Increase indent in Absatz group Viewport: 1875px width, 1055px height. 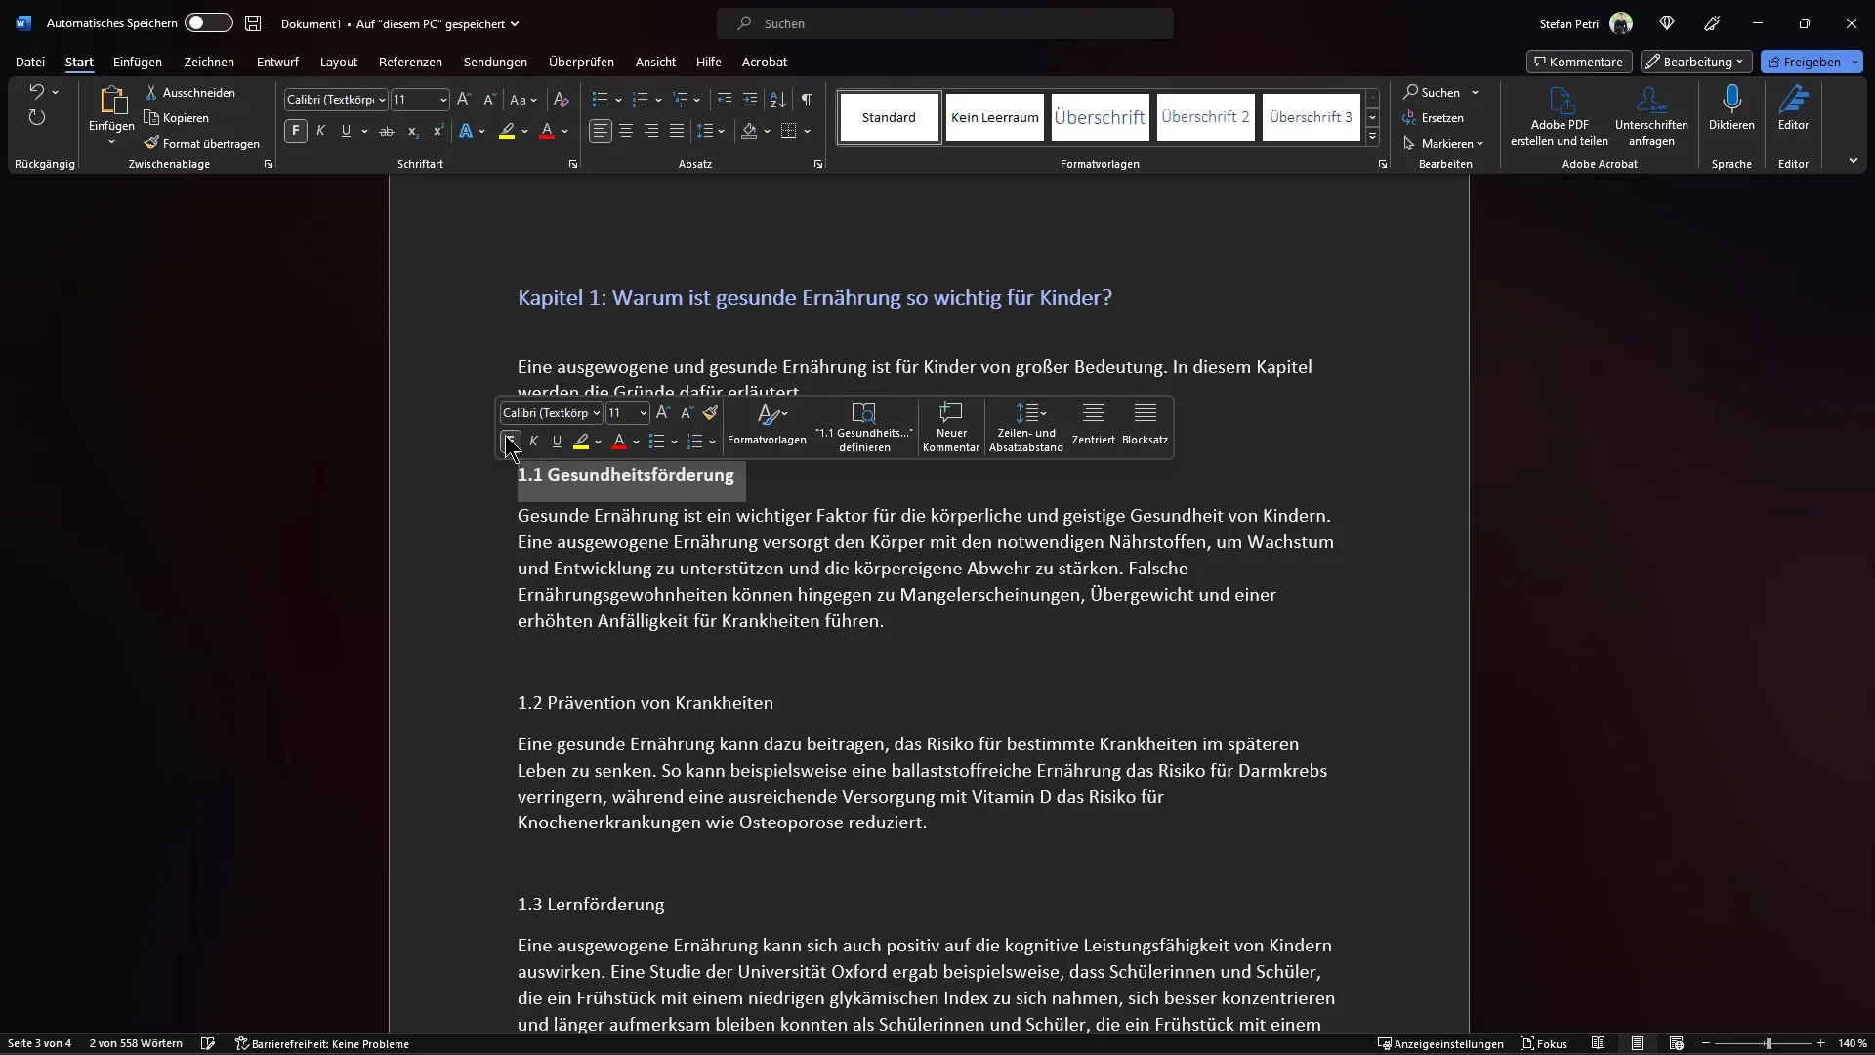750,100
